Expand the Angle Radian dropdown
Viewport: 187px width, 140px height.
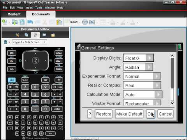[x=138, y=67]
